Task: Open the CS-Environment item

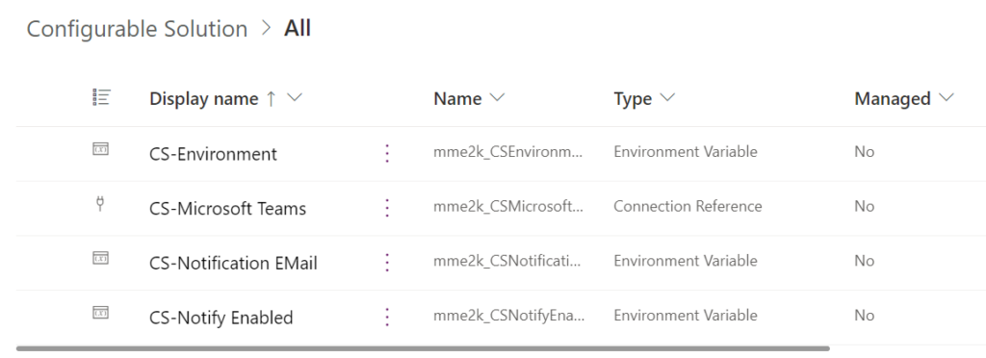Action: click(x=213, y=154)
